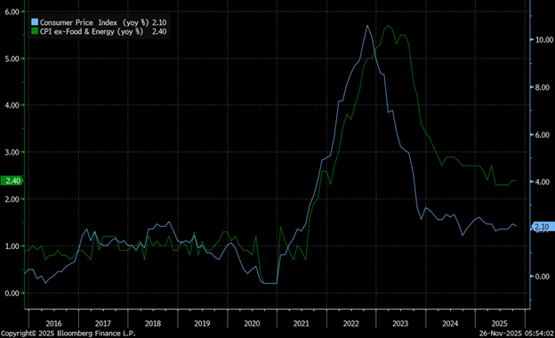Click the green CPI ex-Food & Energy legend swatch
The width and height of the screenshot is (555, 338).
[x=35, y=31]
